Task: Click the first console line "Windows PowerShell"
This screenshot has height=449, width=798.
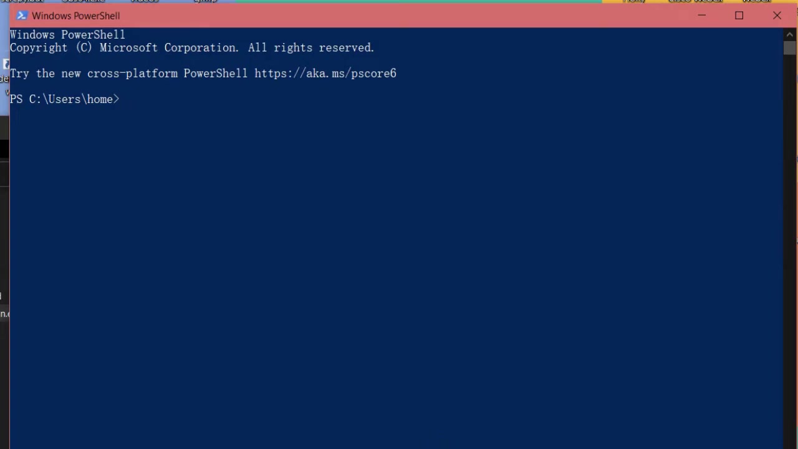Action: point(67,35)
